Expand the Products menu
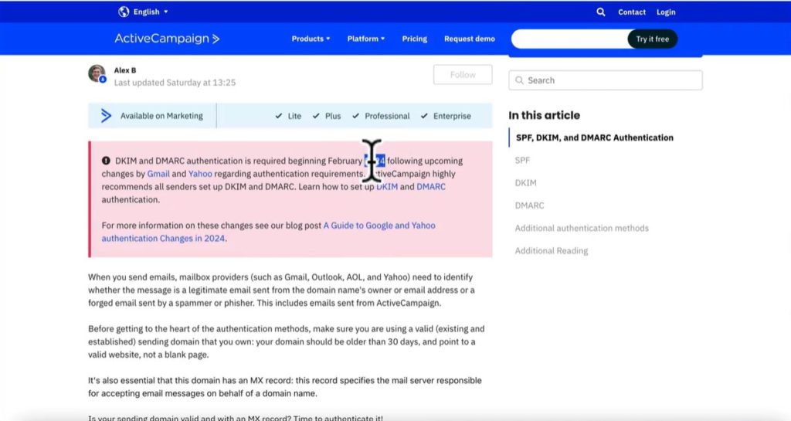Image resolution: width=791 pixels, height=421 pixels. point(311,39)
